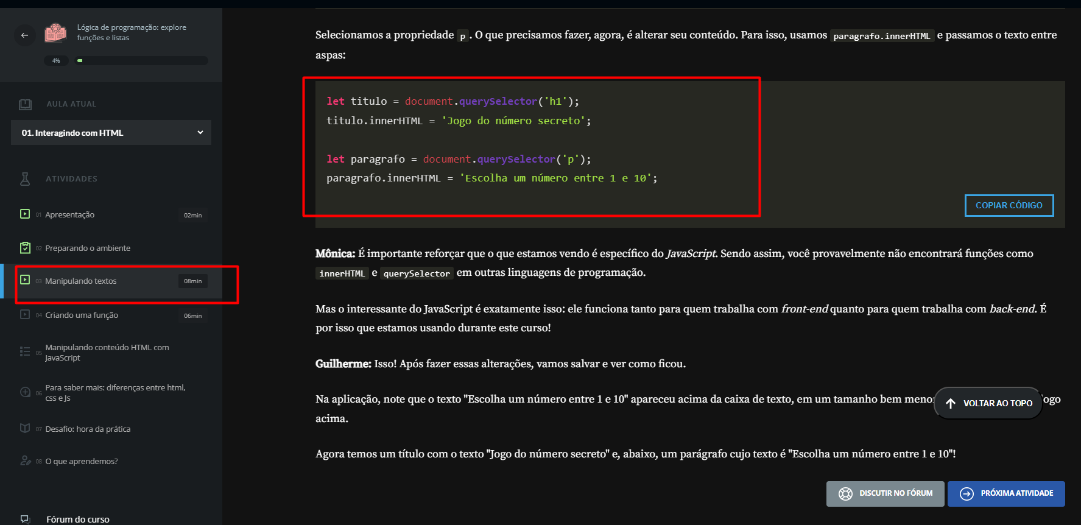Click Próxima Atividade button
The width and height of the screenshot is (1081, 525).
click(x=1006, y=493)
